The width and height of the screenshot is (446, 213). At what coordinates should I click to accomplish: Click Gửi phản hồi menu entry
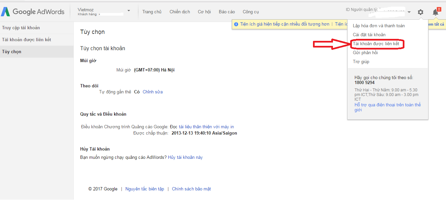coord(365,53)
